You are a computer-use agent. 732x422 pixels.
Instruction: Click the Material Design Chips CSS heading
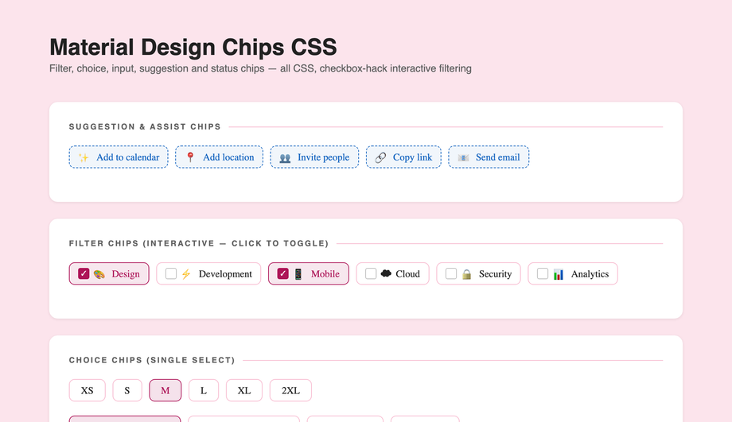[193, 47]
